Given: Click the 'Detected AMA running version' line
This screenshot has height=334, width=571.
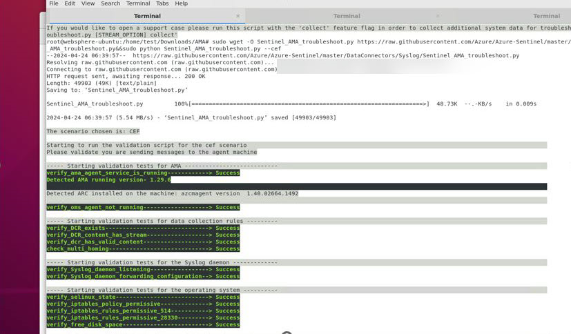Looking at the screenshot, I should [x=108, y=179].
